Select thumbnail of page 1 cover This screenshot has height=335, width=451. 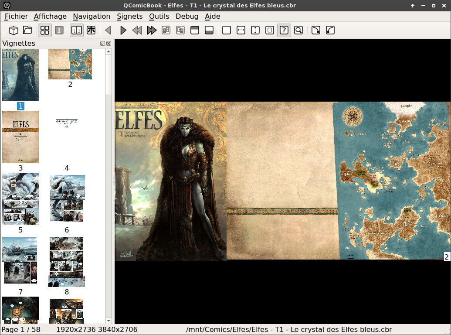pos(20,75)
